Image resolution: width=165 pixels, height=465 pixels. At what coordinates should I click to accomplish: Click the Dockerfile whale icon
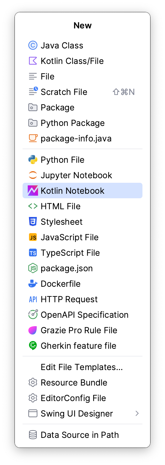coord(33,284)
